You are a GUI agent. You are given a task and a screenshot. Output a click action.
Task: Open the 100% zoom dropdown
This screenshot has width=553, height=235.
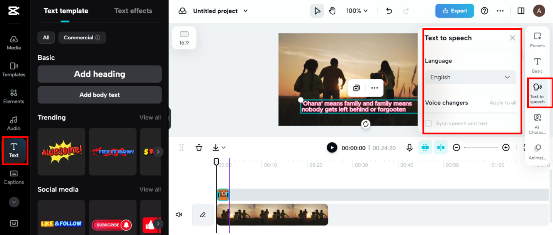(x=357, y=11)
